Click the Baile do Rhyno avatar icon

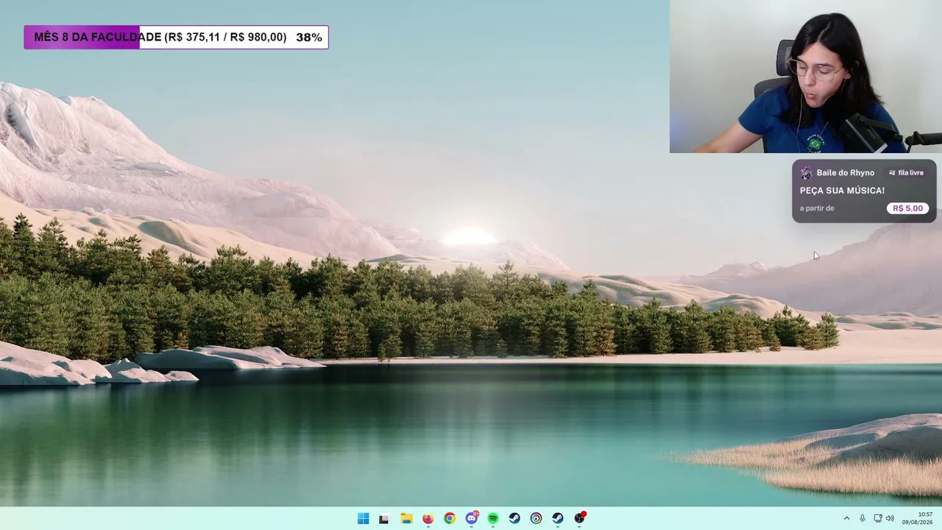tap(807, 173)
